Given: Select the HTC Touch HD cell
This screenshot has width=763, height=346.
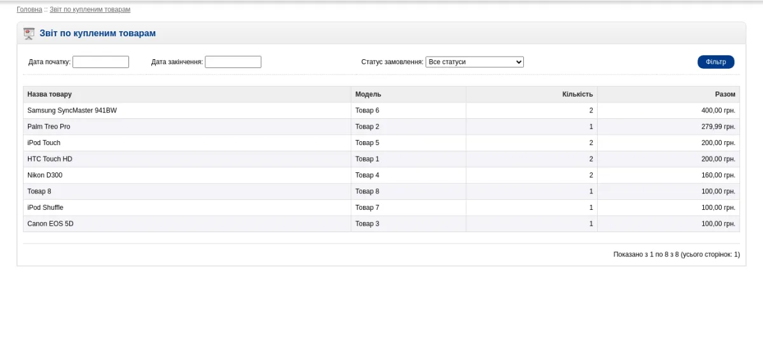Looking at the screenshot, I should click(x=187, y=159).
